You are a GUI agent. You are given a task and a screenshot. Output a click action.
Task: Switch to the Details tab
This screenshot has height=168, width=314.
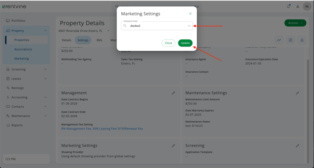[67, 40]
